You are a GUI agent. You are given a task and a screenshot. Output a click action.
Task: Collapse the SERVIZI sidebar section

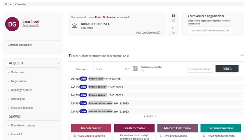[x=58, y=116]
